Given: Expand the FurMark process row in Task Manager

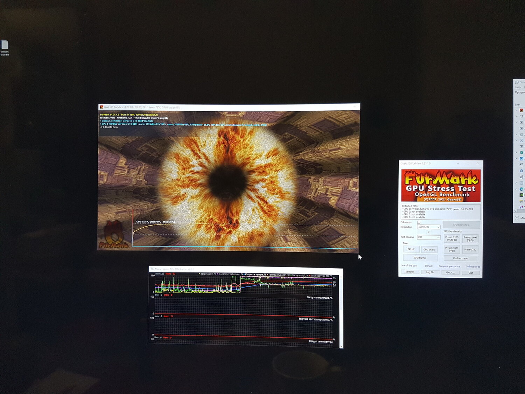Looking at the screenshot, I should 516,110.
